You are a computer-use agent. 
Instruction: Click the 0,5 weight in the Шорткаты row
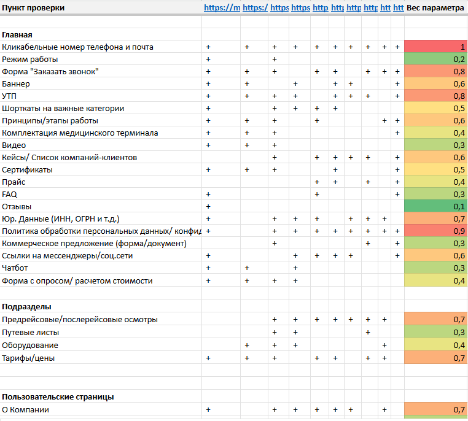(x=436, y=108)
